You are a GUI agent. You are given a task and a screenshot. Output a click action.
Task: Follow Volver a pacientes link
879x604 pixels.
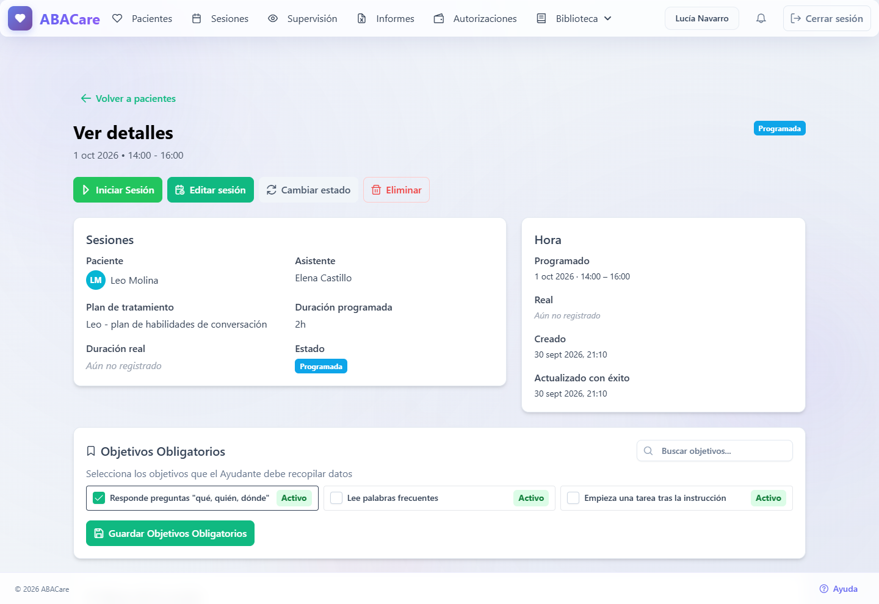coord(128,98)
